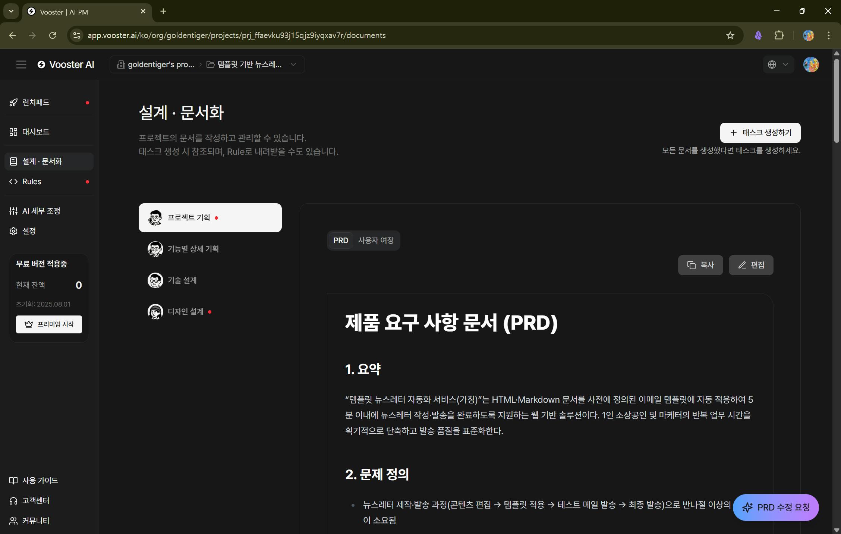Open 사용 가이드 book icon
The width and height of the screenshot is (841, 534).
point(40,480)
